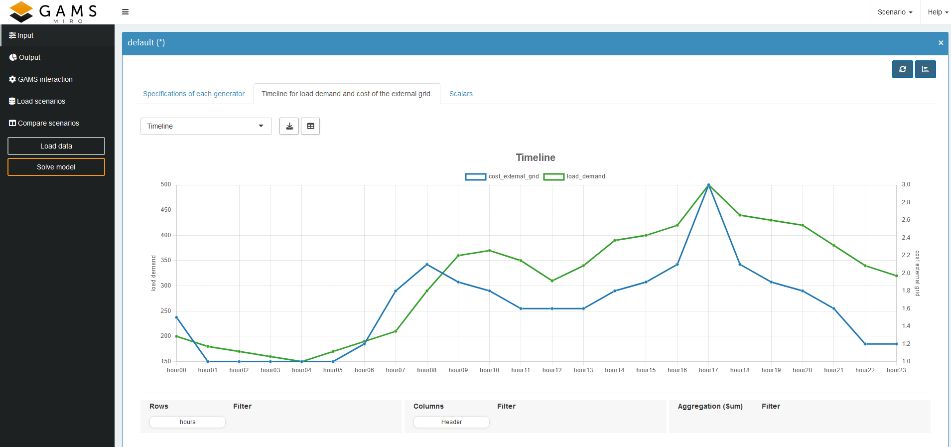Click the hours pivot field chip
951x447 pixels.
pyautogui.click(x=187, y=422)
